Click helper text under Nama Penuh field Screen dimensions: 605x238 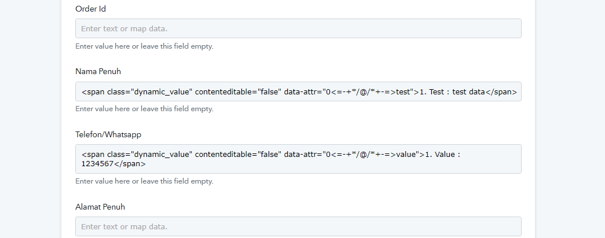click(144, 109)
